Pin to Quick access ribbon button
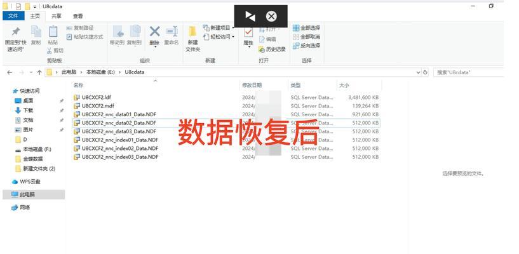This screenshot has height=254, width=519. (x=15, y=39)
